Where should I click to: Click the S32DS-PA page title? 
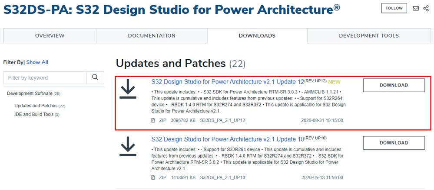point(172,10)
